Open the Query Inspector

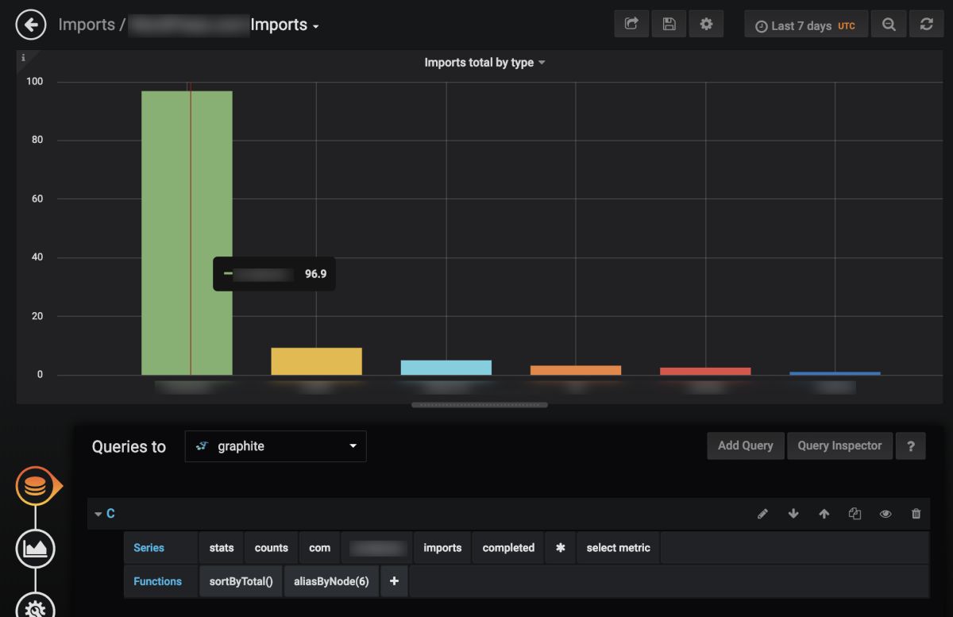[x=839, y=445]
